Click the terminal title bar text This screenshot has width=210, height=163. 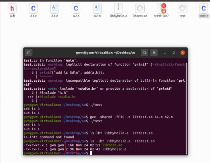tap(106, 53)
